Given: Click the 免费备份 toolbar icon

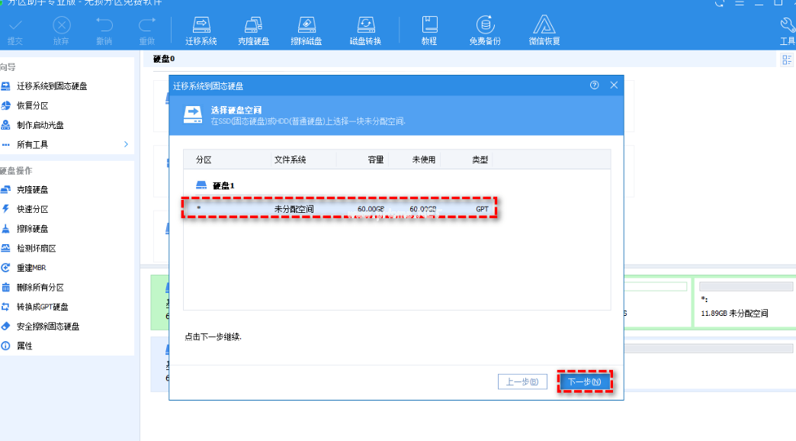Looking at the screenshot, I should pos(485,30).
